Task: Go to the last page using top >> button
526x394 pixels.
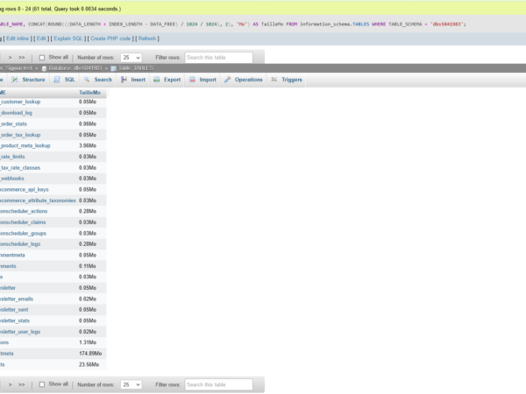Action: [x=22, y=57]
